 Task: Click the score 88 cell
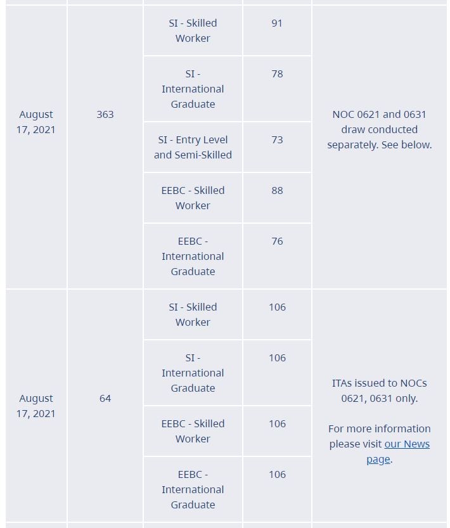tap(277, 198)
